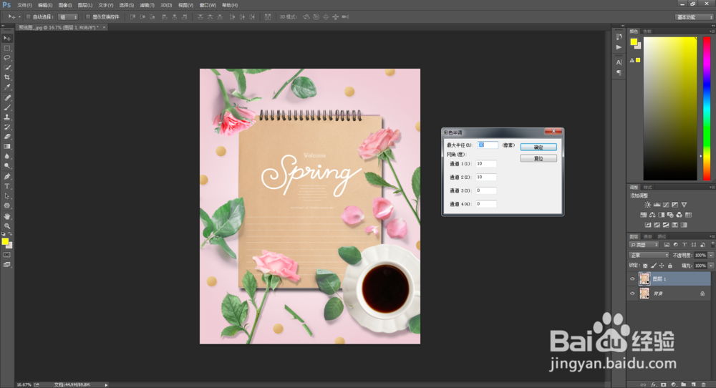This screenshot has width=716, height=388.
Task: Select the Ellipse shape tool
Action: 7,206
